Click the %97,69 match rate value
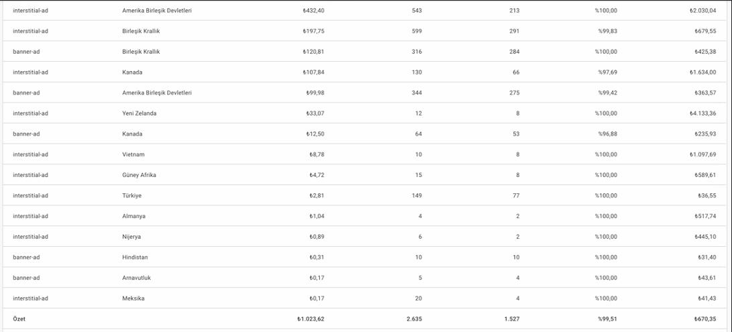Viewport: 732px width, 332px height. point(608,72)
